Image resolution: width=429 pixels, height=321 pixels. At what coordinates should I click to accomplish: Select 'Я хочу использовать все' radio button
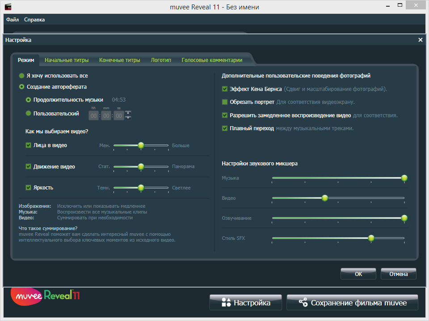22,76
